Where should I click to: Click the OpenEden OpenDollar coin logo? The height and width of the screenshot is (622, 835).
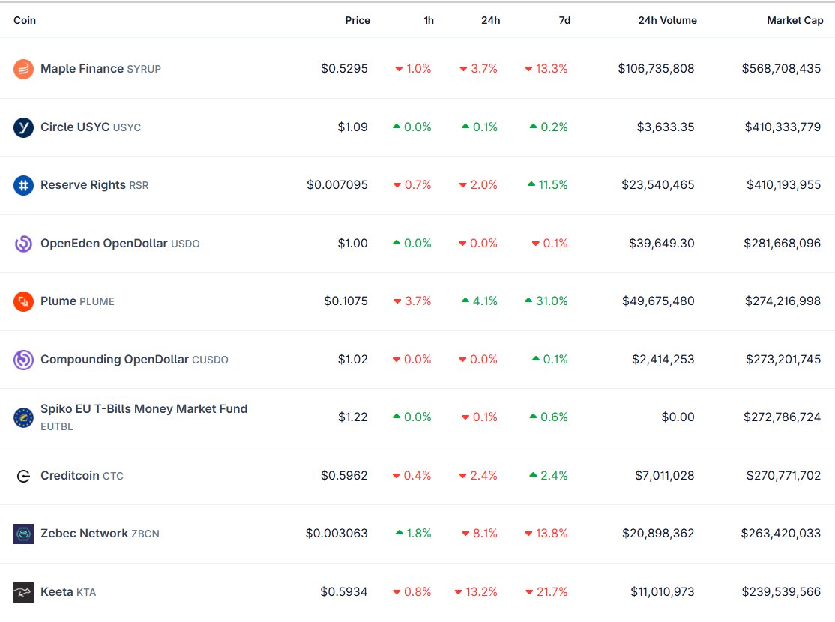pos(23,244)
